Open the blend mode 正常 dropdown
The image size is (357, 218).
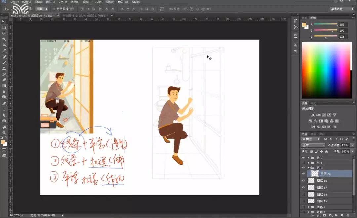[x=313, y=145]
